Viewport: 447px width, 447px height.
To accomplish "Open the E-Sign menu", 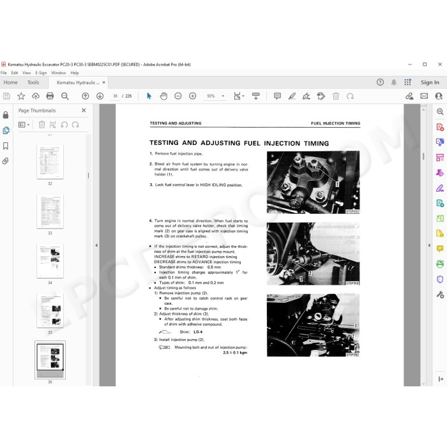I will [41, 73].
